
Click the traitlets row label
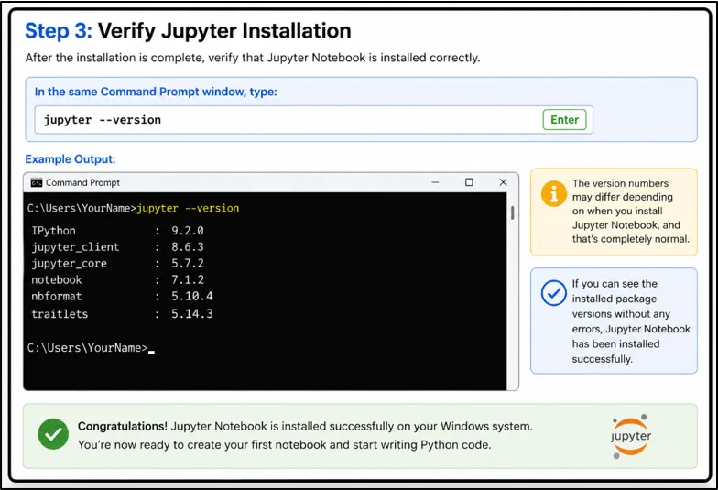pyautogui.click(x=60, y=314)
